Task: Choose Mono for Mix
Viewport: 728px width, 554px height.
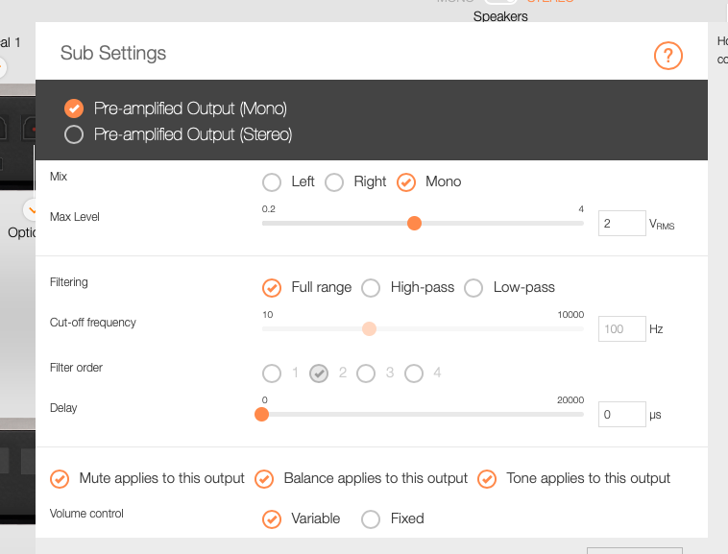Action: [406, 182]
